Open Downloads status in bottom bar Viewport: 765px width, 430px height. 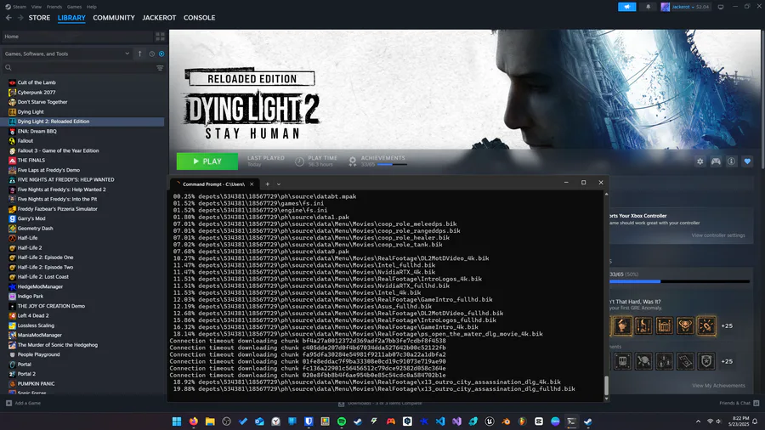pos(381,404)
